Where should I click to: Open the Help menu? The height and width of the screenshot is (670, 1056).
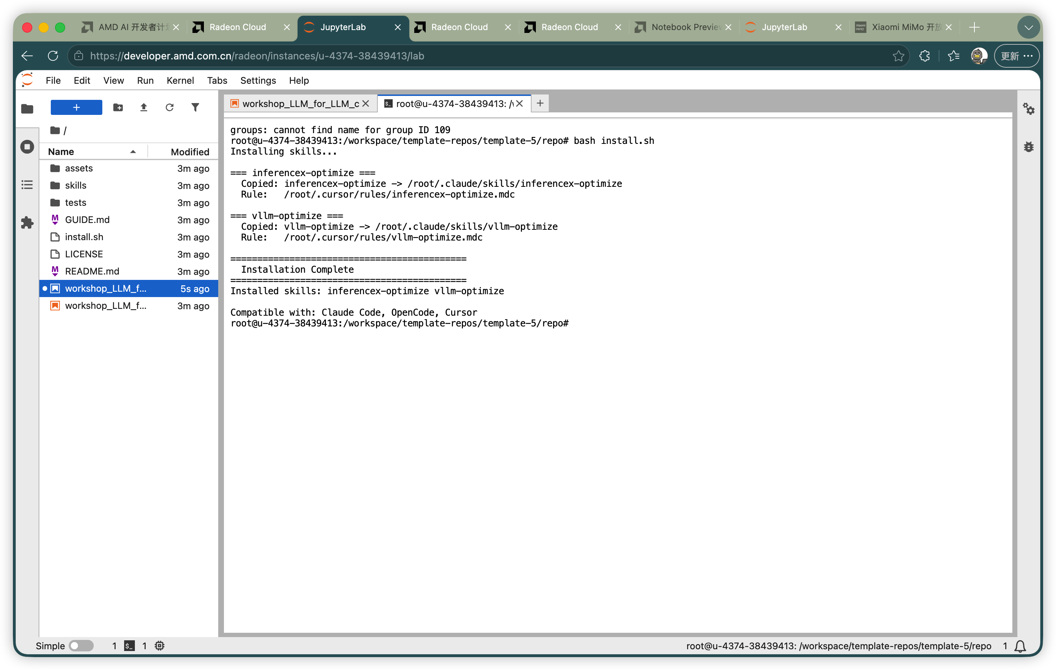tap(299, 80)
